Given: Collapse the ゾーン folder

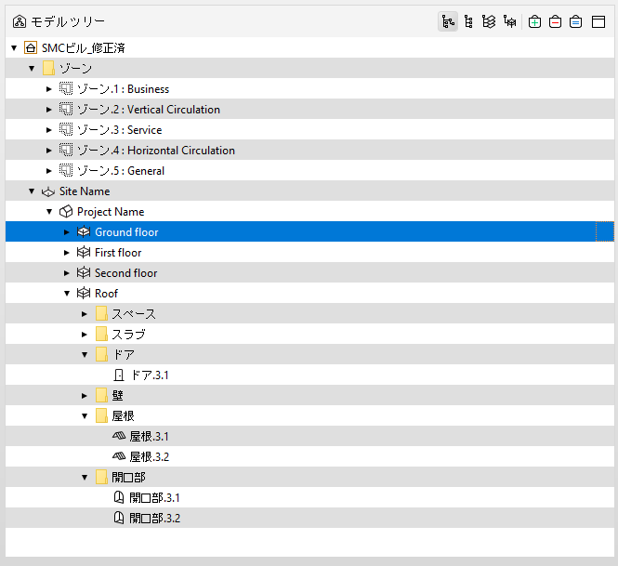Looking at the screenshot, I should click(x=32, y=69).
